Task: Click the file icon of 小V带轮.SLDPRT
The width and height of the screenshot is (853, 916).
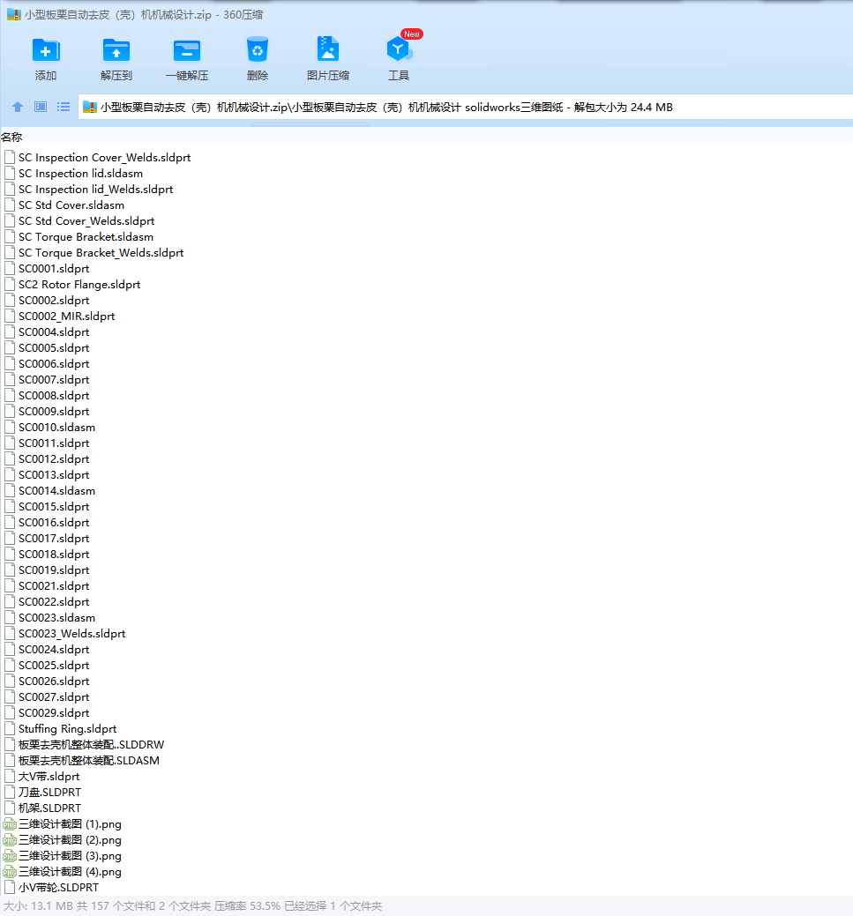Action: 10,888
